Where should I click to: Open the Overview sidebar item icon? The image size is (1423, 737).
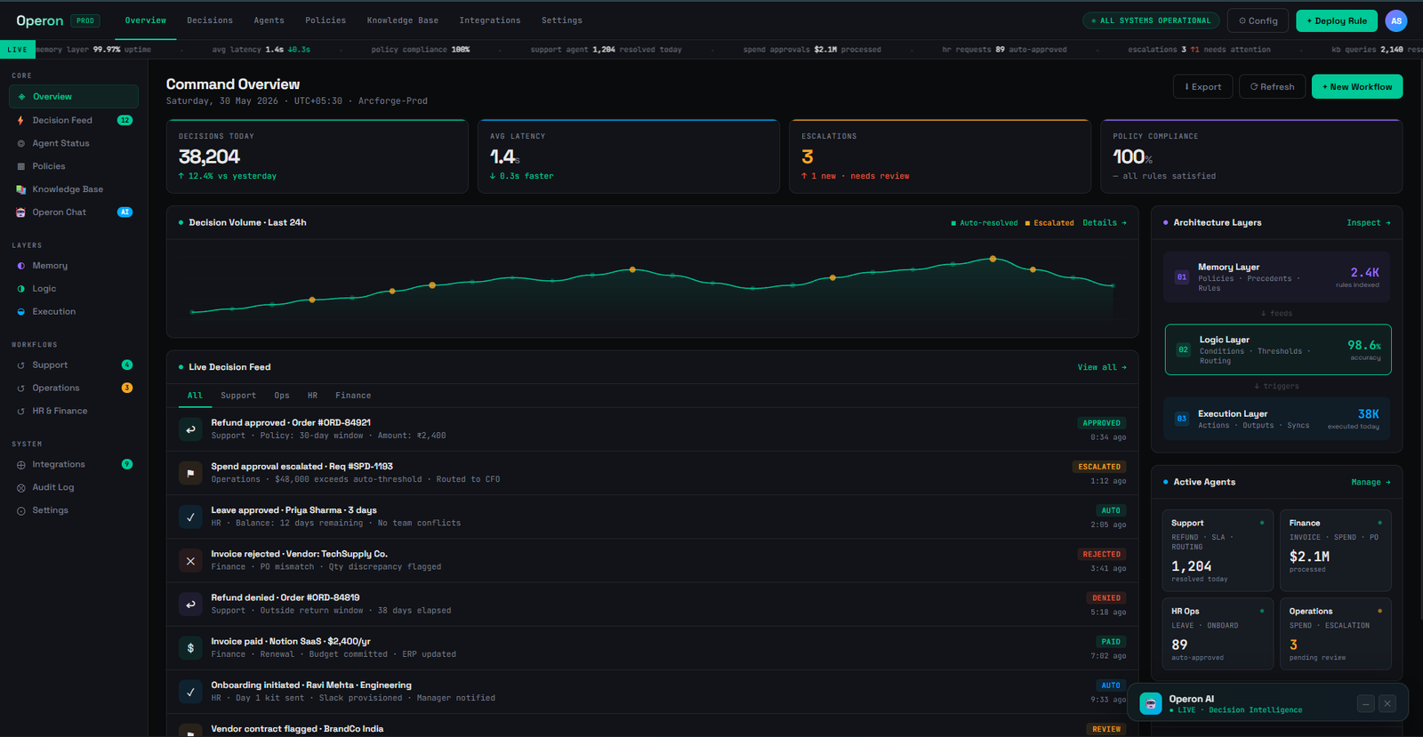pos(21,97)
